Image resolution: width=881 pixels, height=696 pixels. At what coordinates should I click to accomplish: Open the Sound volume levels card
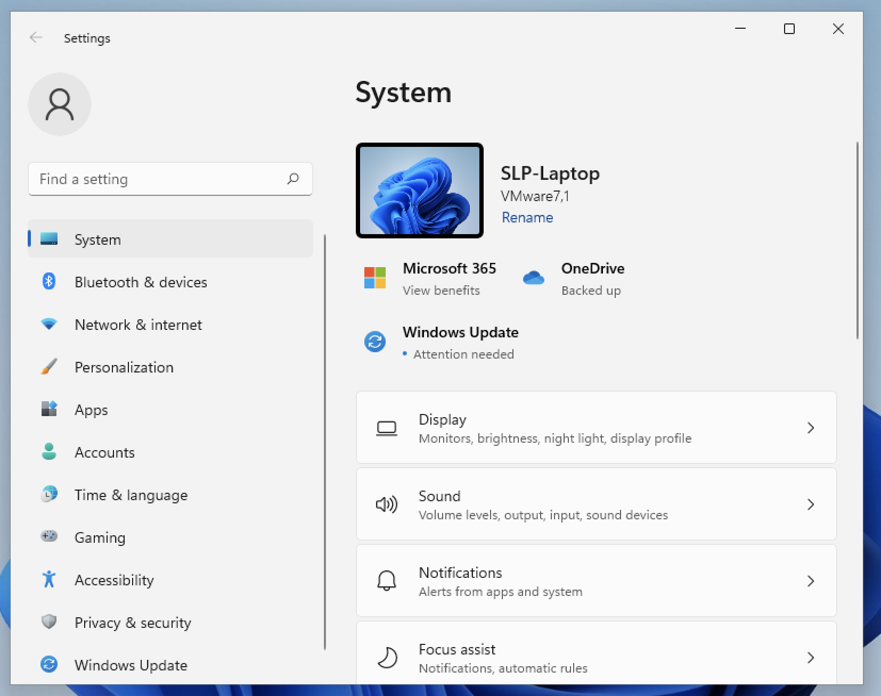click(x=597, y=504)
